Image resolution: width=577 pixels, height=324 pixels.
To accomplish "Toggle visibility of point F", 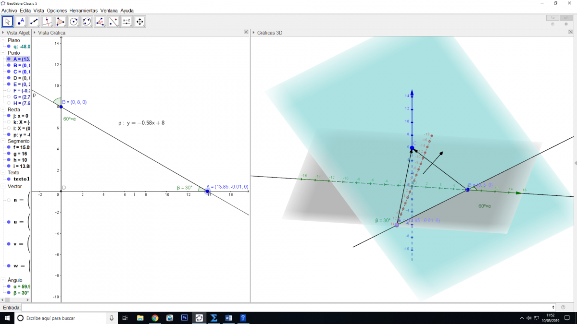I will click(9, 90).
